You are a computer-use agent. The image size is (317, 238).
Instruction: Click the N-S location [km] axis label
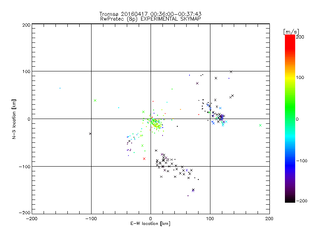(x=14, y=119)
